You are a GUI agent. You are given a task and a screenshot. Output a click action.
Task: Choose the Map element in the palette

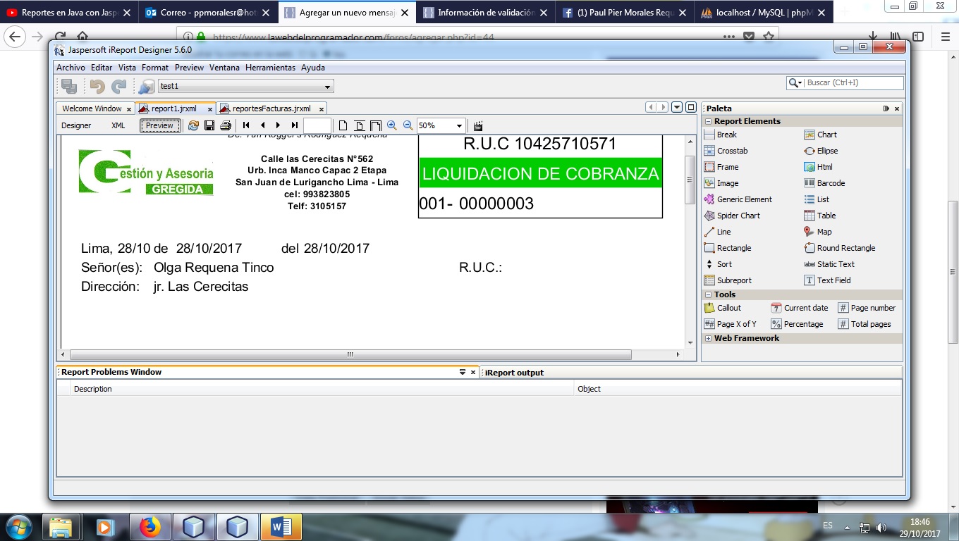point(818,232)
